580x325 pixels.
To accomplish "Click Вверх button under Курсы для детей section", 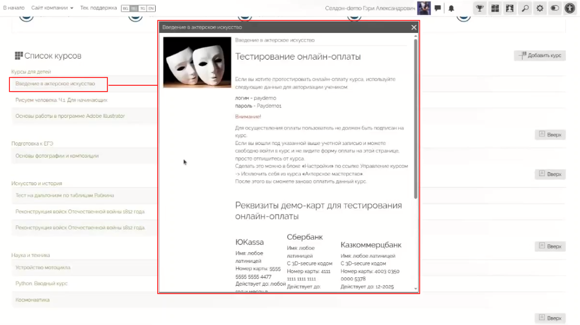I will point(550,135).
